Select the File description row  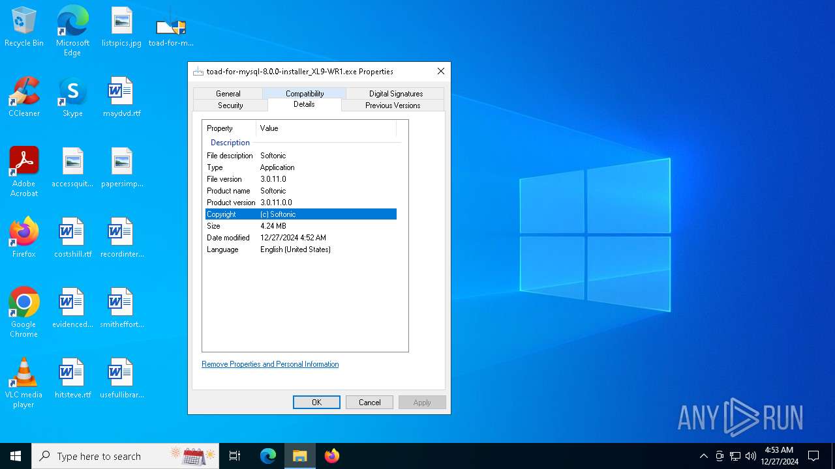[301, 156]
